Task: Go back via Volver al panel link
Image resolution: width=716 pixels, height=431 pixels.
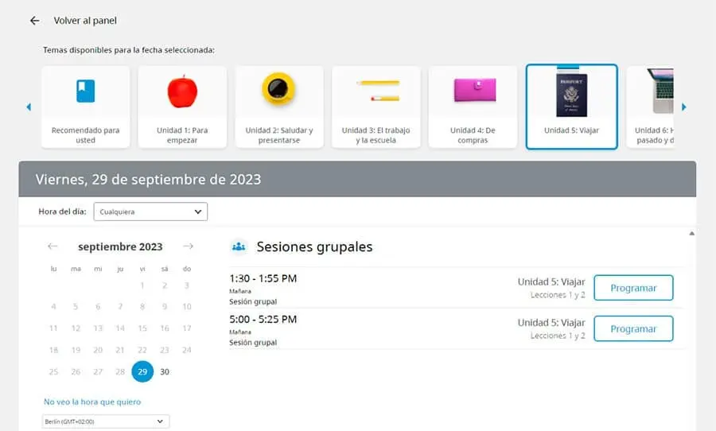Action: [x=85, y=21]
